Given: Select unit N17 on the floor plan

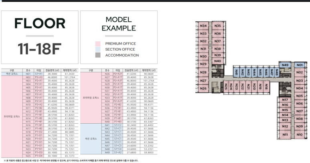Looking at the screenshot, I should 285,100.
